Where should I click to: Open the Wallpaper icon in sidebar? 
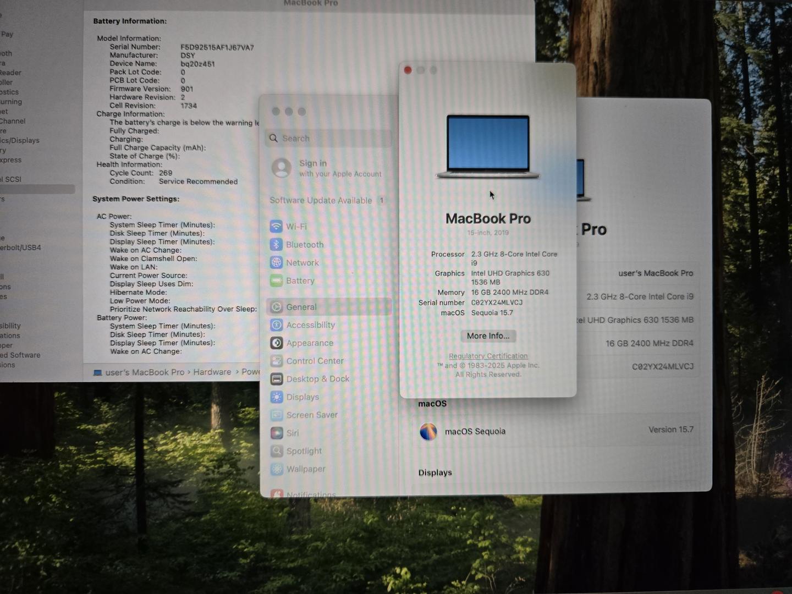tap(277, 469)
